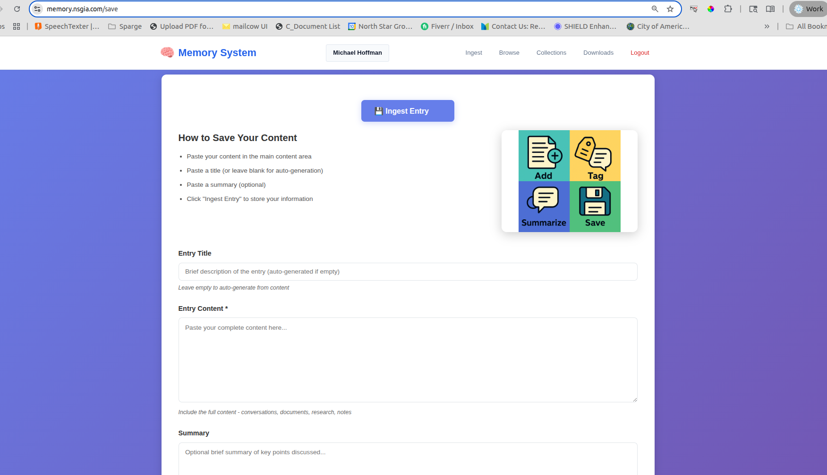The width and height of the screenshot is (827, 475).
Task: Click the Ingest Entry button
Action: tap(408, 111)
